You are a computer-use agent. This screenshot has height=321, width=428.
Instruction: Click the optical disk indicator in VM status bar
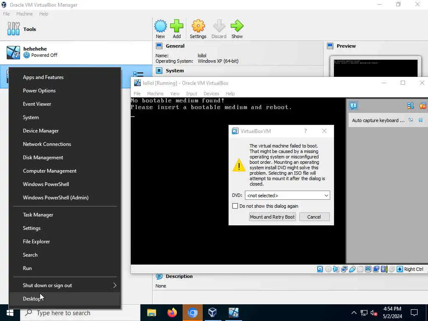coord(329,269)
